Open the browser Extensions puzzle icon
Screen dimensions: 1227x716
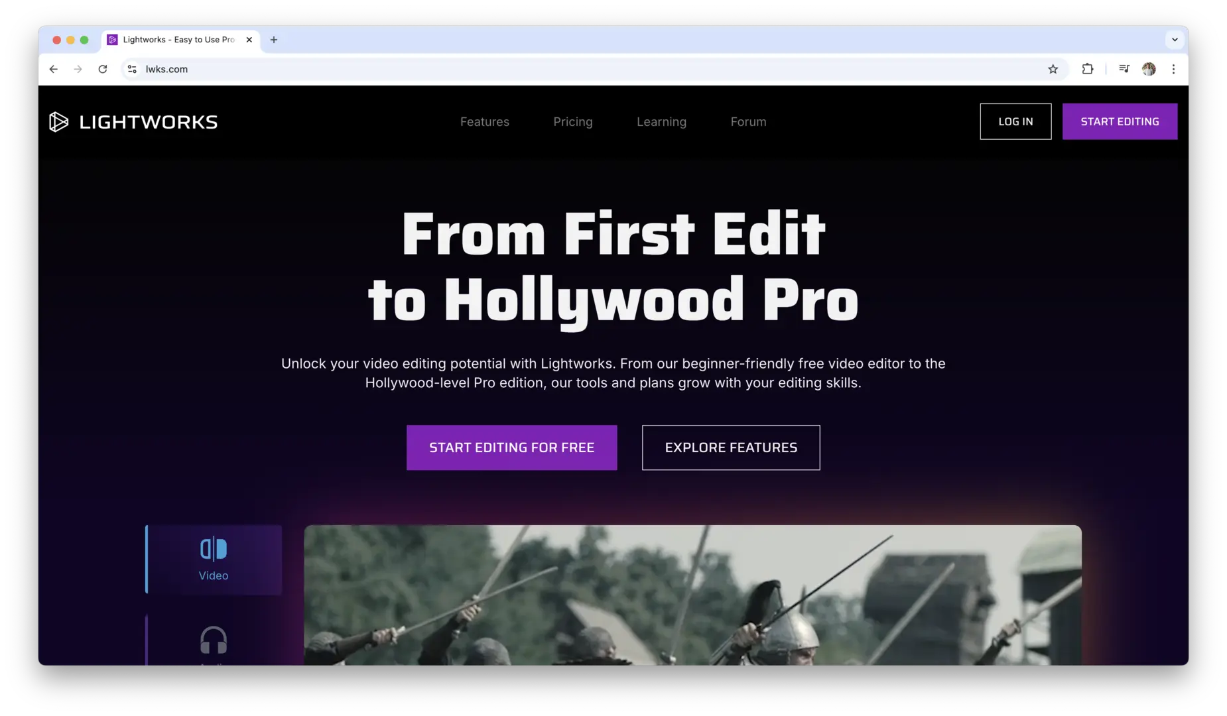tap(1088, 69)
